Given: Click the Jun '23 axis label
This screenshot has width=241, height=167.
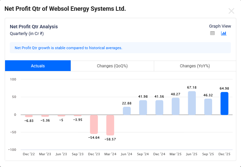Looking at the screenshot, I should coord(61,154).
